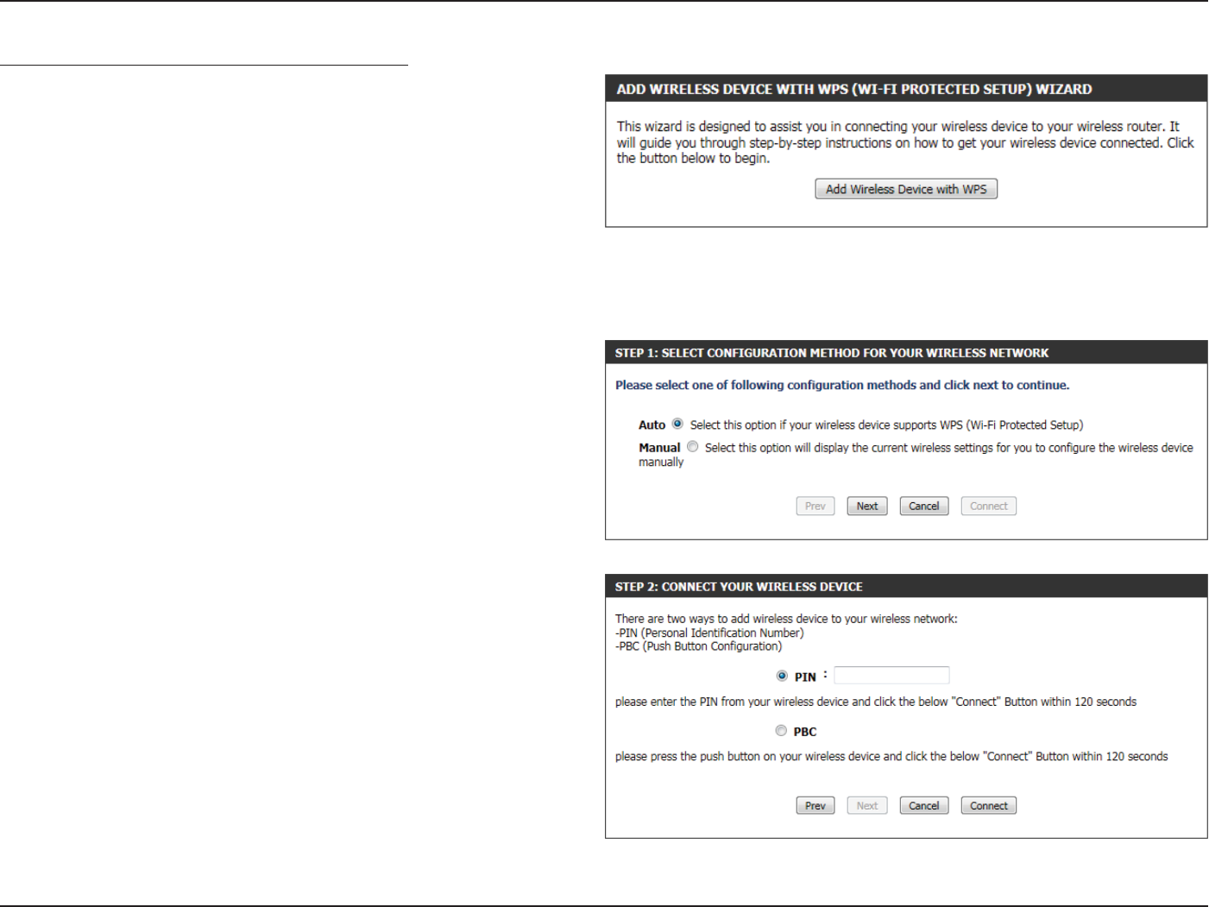Screen dimensions: 1209x907
Task: Click Prev in Step 2 panel
Action: tap(815, 805)
